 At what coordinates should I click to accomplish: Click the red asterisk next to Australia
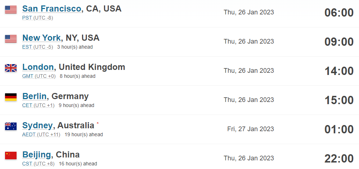98,124
